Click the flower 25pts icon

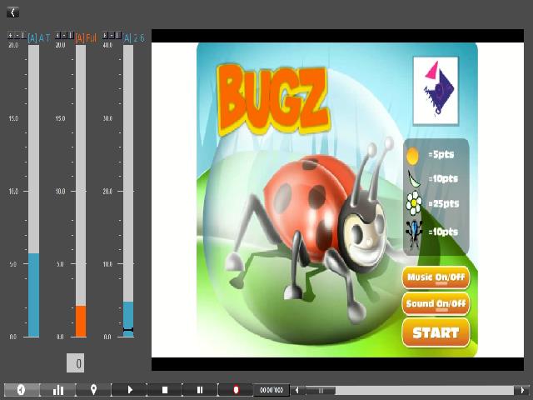click(414, 203)
